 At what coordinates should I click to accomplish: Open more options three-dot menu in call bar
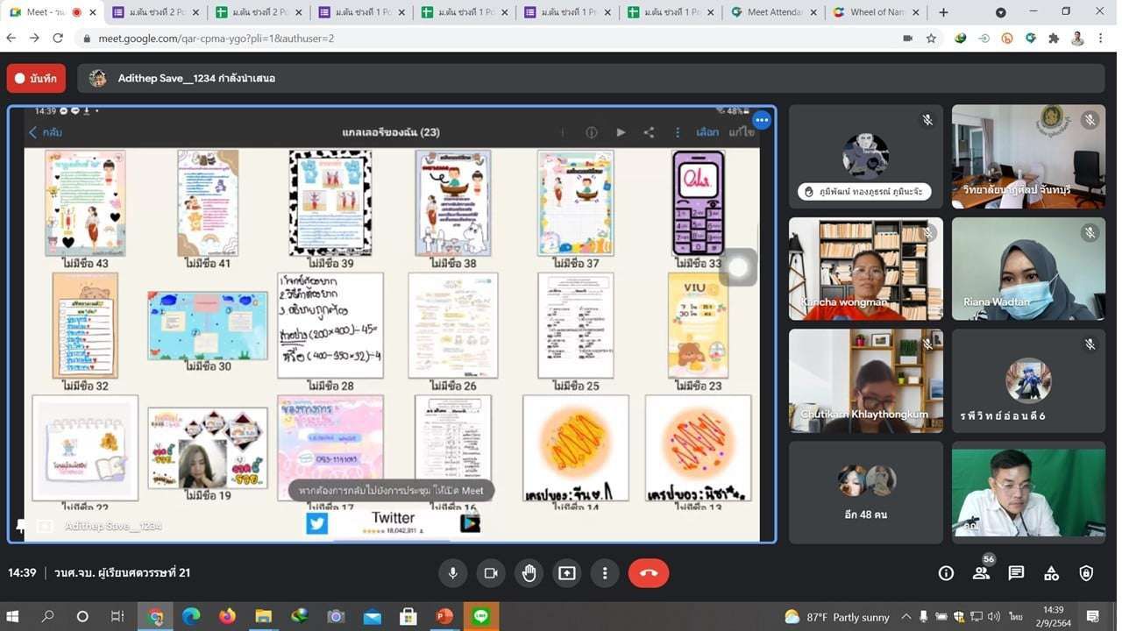point(605,573)
